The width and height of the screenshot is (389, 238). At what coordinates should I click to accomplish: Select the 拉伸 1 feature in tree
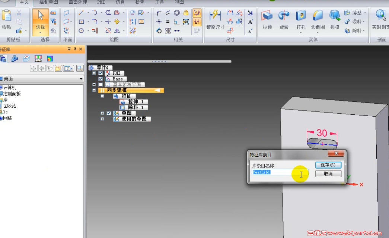pyautogui.click(x=134, y=102)
